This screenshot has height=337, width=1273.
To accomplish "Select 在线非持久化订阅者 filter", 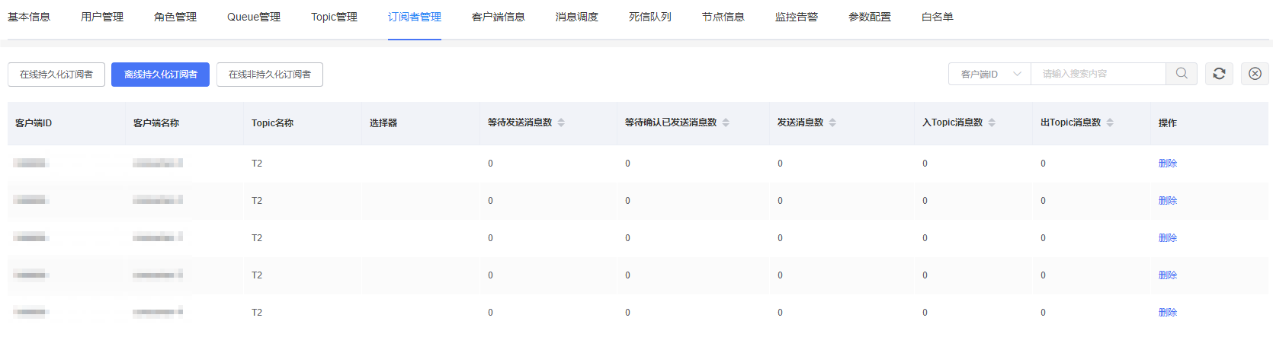I will click(x=270, y=75).
